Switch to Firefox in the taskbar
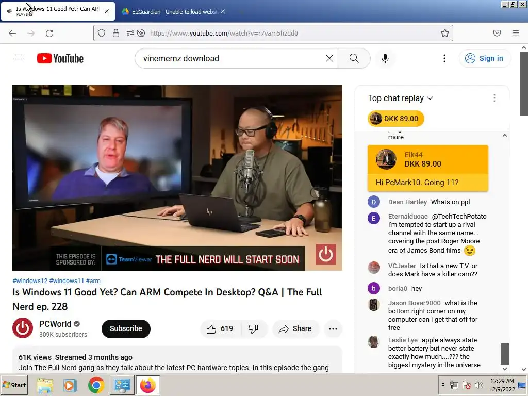 pos(147,385)
